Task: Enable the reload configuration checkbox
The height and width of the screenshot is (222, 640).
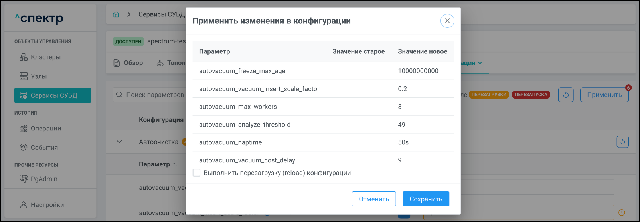Action: coord(196,173)
